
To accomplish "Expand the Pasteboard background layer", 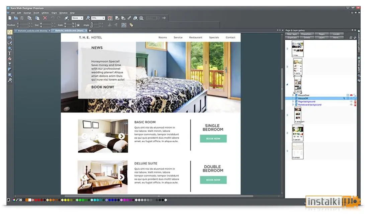I will (x=293, y=105).
